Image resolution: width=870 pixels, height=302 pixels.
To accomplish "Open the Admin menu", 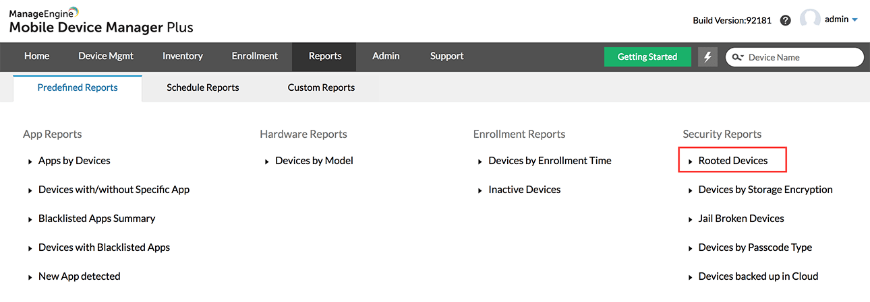I will (x=386, y=56).
